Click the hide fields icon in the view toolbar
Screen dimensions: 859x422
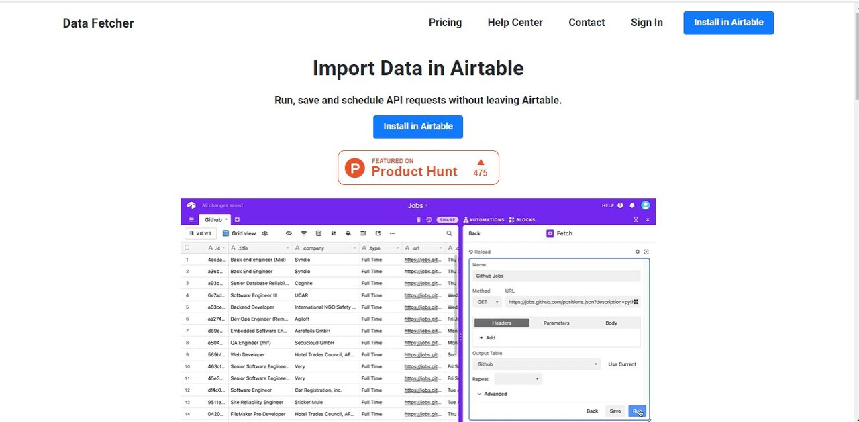[x=289, y=233]
